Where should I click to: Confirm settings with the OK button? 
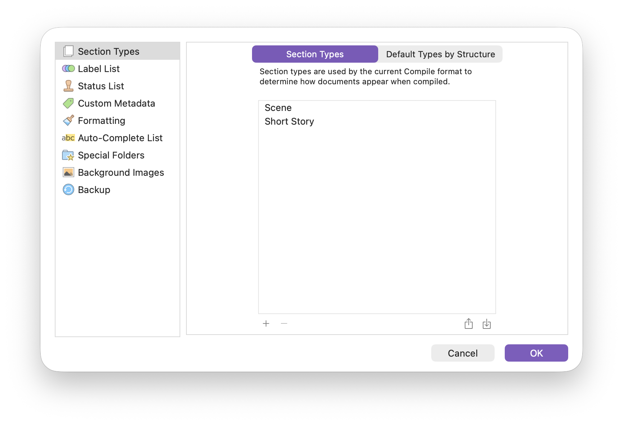click(x=536, y=353)
